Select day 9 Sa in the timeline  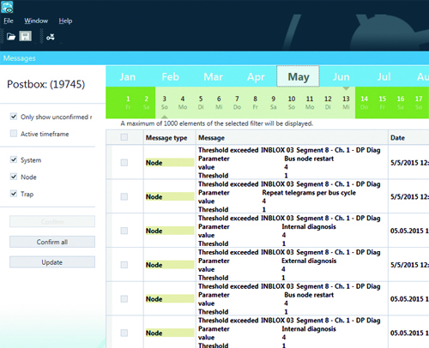pyautogui.click(x=273, y=102)
